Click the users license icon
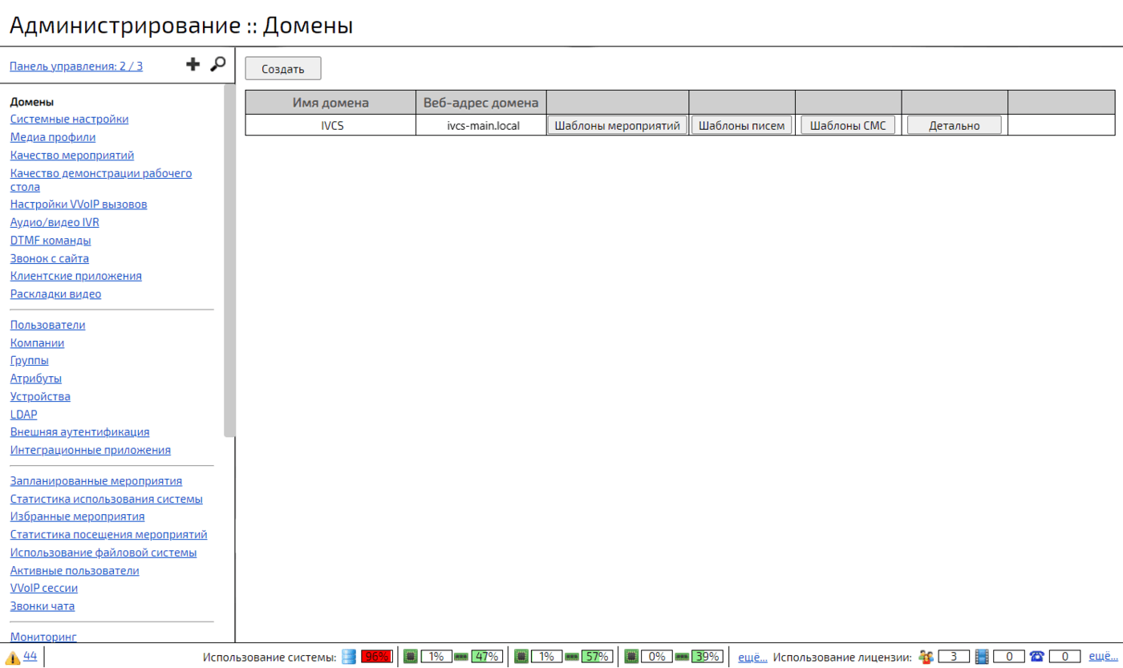 [926, 657]
